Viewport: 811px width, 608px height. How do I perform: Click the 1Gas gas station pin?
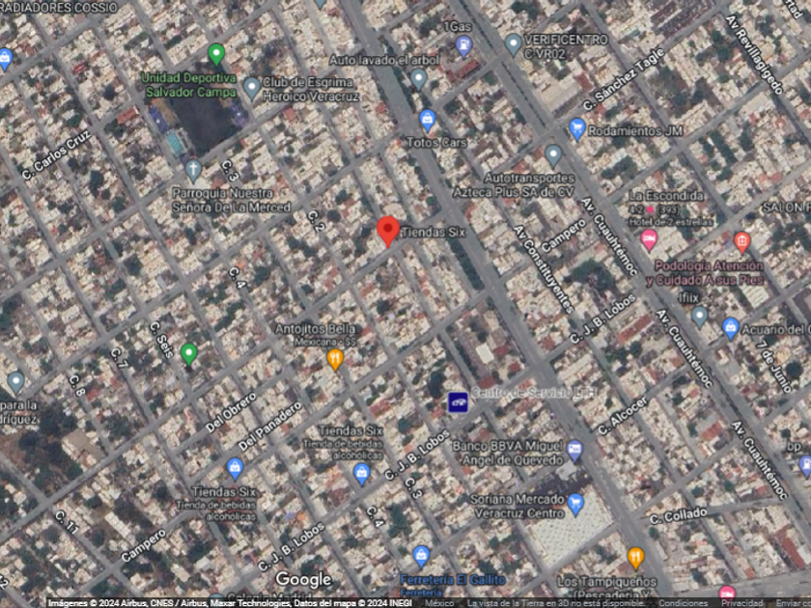pos(464,46)
